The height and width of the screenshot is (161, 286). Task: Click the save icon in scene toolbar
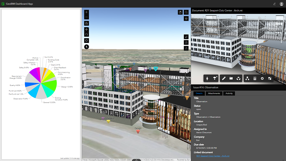point(180,12)
